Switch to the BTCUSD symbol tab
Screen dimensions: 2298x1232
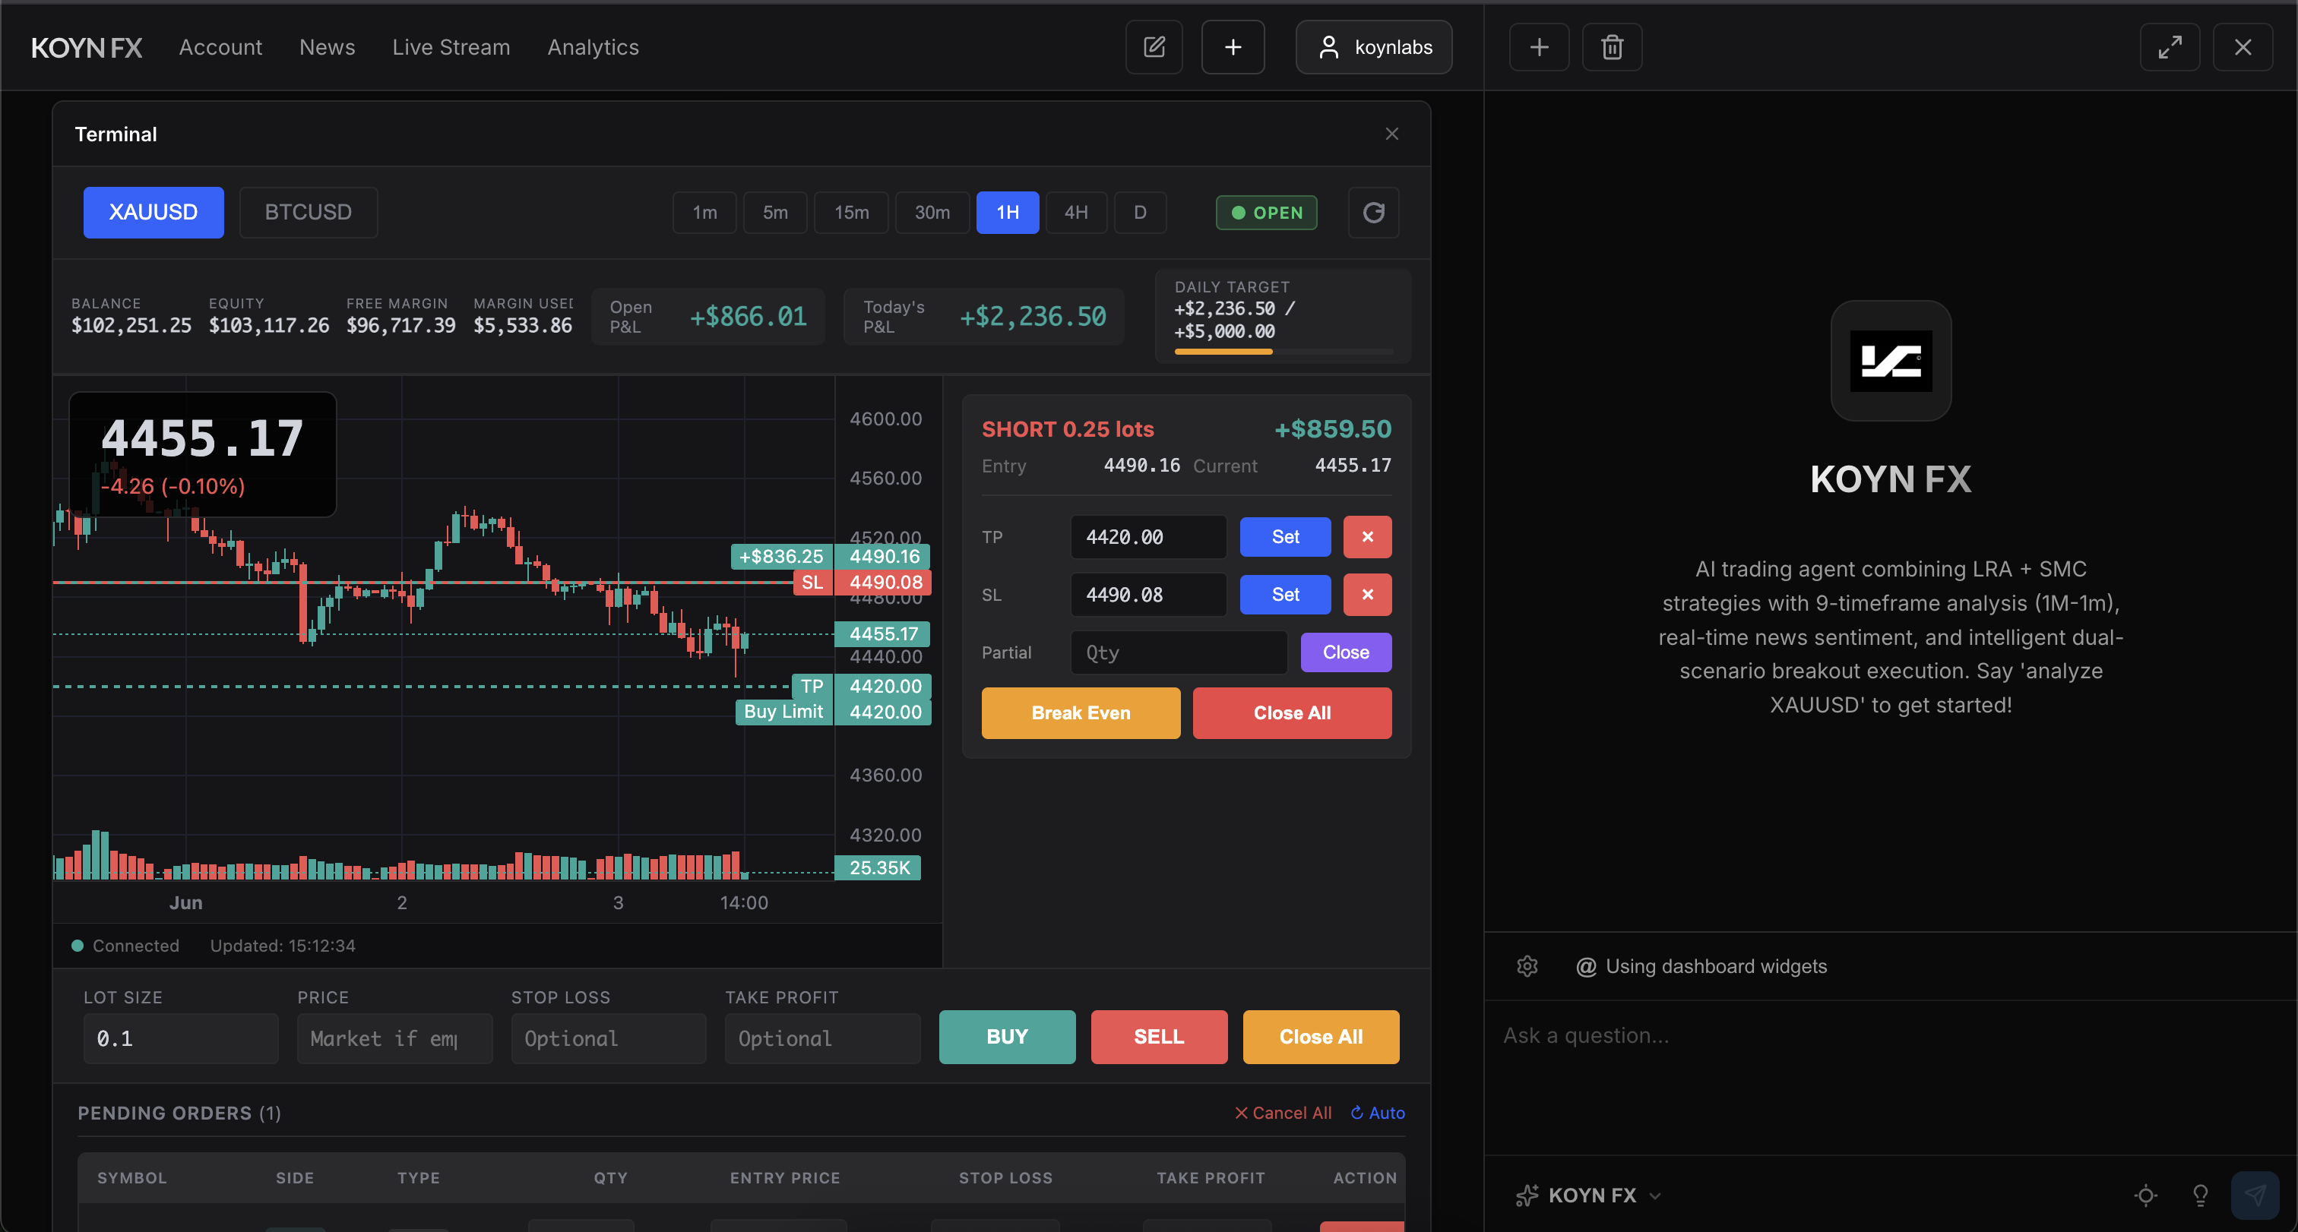[308, 212]
